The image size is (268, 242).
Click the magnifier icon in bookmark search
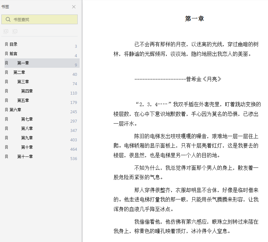[8, 19]
